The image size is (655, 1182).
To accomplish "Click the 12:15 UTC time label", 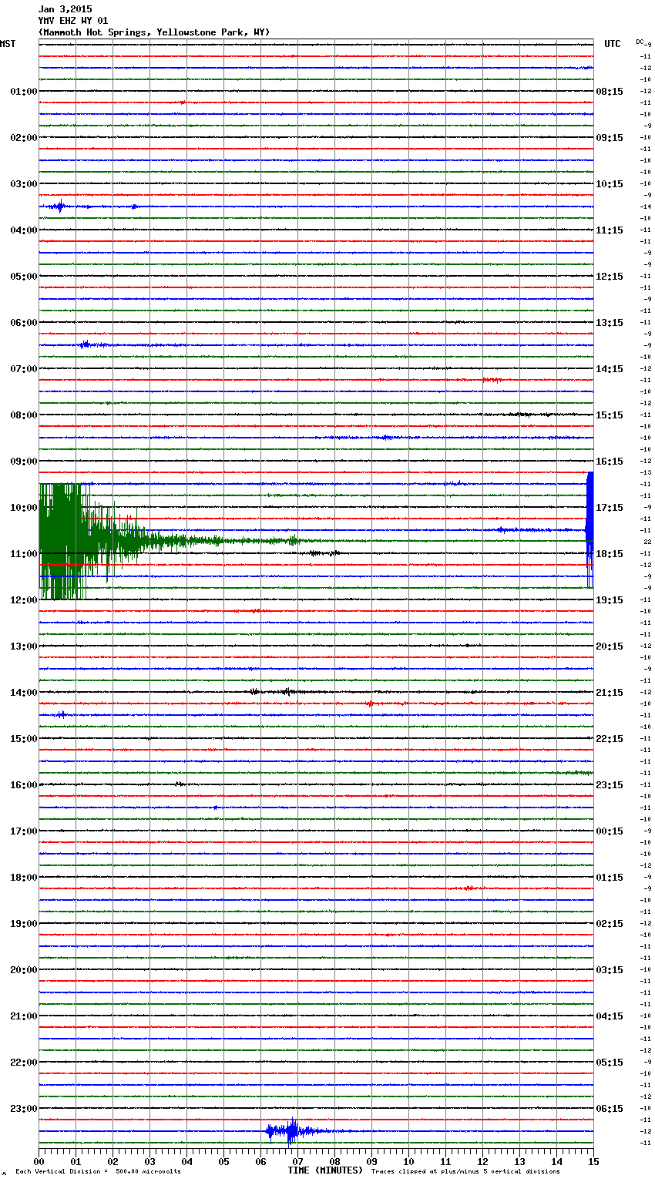I will pyautogui.click(x=610, y=277).
